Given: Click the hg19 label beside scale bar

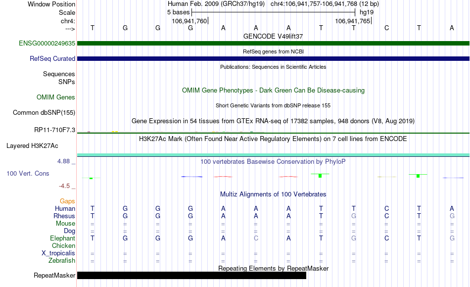Looking at the screenshot, I should [x=367, y=12].
